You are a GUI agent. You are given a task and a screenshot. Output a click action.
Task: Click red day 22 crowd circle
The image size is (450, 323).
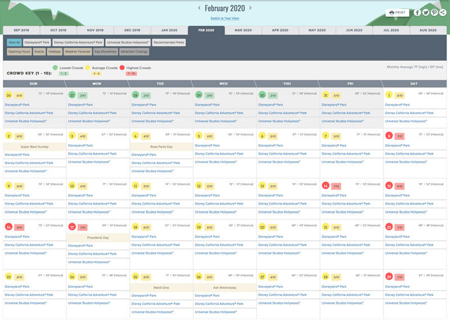(x=389, y=227)
